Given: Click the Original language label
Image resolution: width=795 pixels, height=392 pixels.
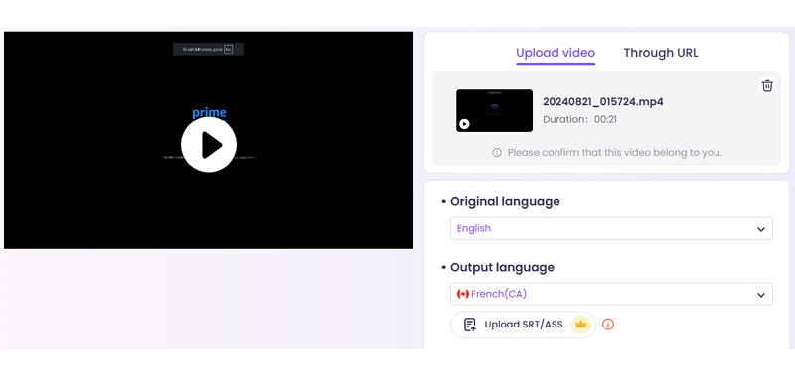Looking at the screenshot, I should (x=505, y=201).
